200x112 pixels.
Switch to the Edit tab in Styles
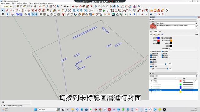(156, 32)
